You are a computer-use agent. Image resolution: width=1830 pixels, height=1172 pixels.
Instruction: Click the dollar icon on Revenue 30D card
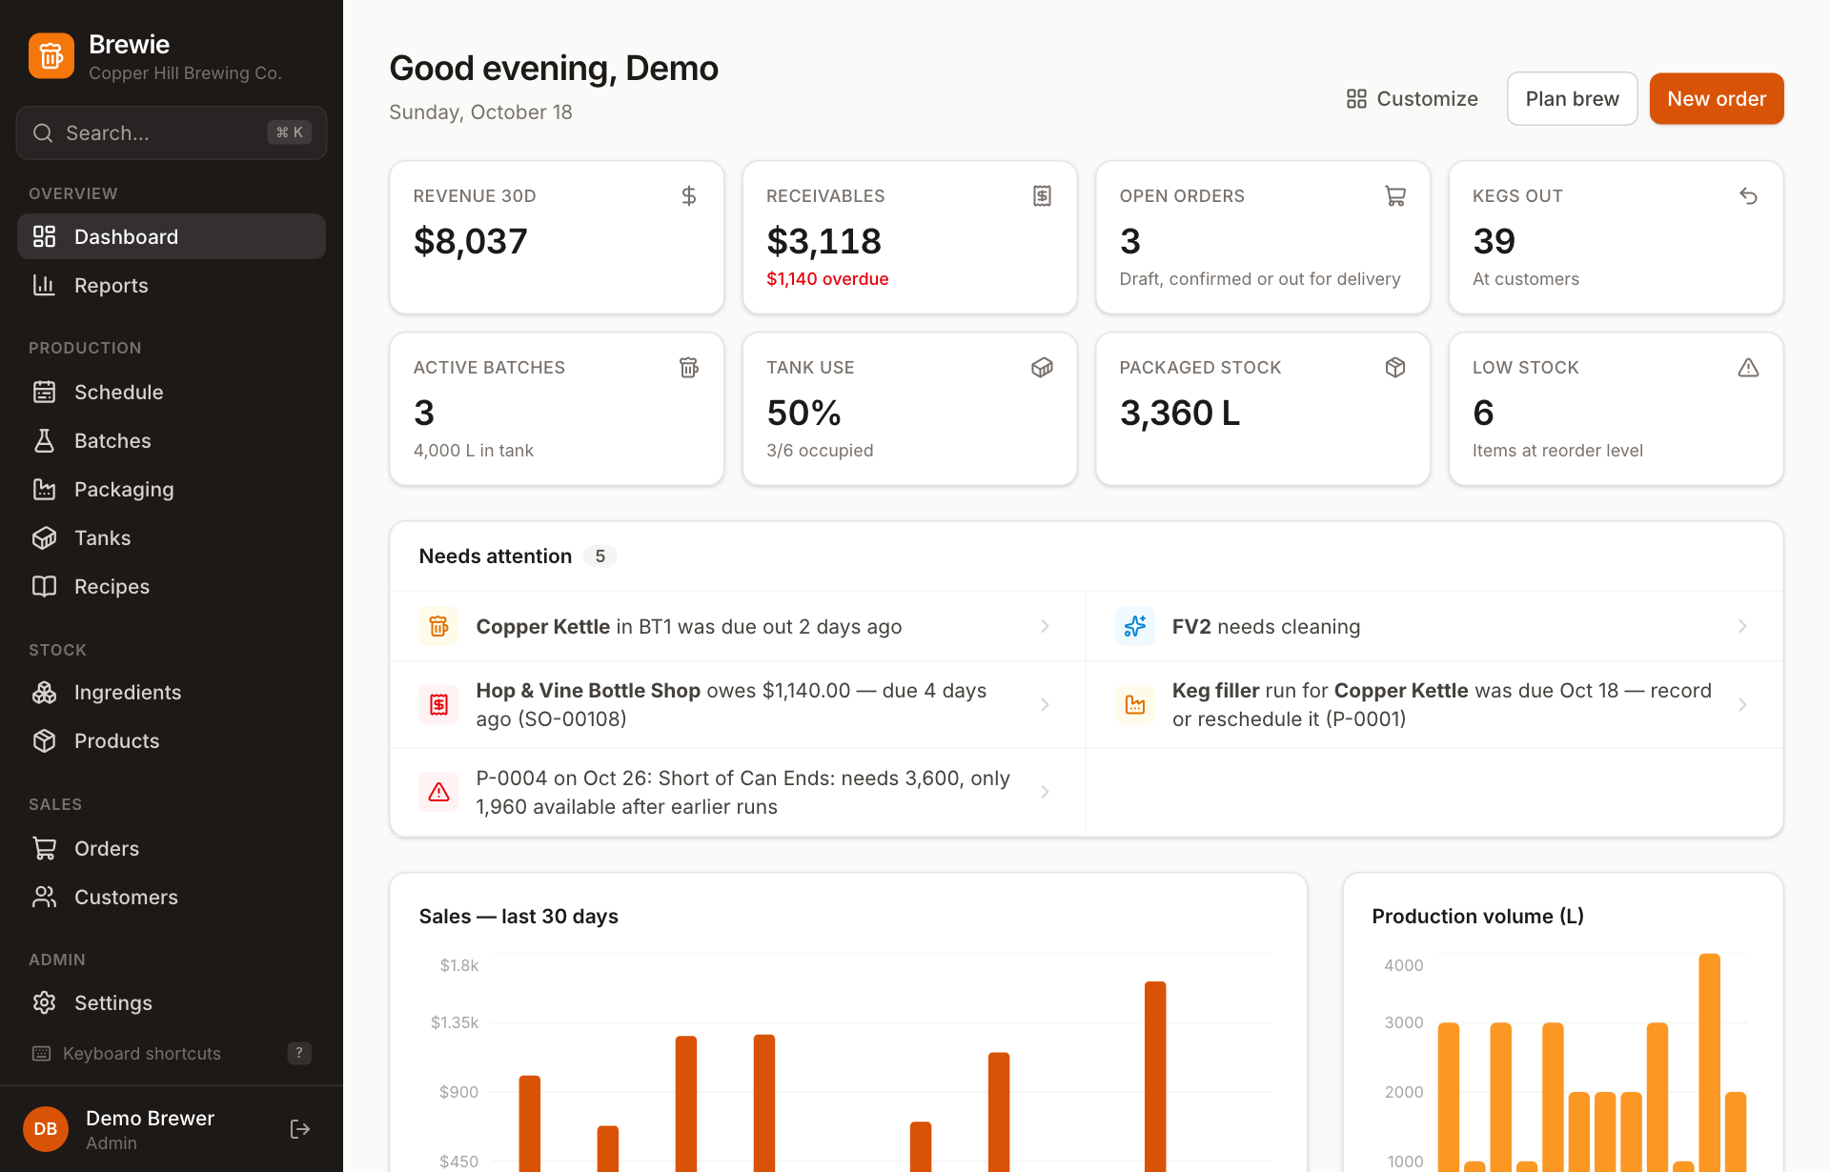(x=689, y=196)
